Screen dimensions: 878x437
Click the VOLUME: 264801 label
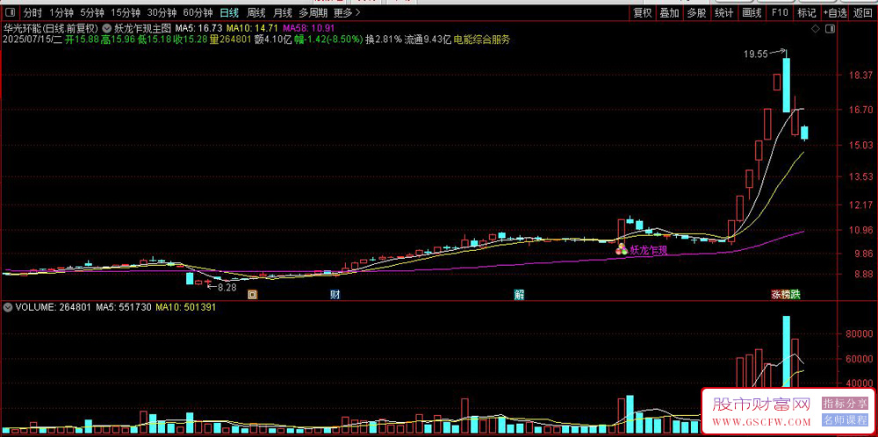point(54,307)
